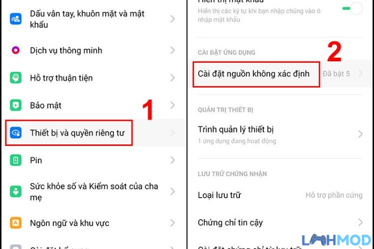Click the LMHMOD watermark logo
Image resolution: width=374 pixels, height=249 pixels.
pyautogui.click(x=336, y=240)
